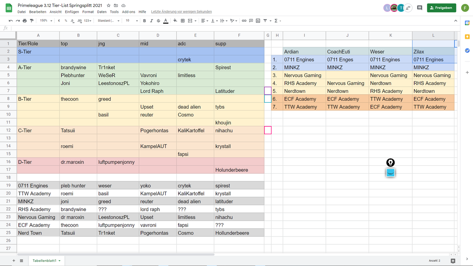Open the text color picker
This screenshot has height=266, width=473.
pyautogui.click(x=165, y=20)
